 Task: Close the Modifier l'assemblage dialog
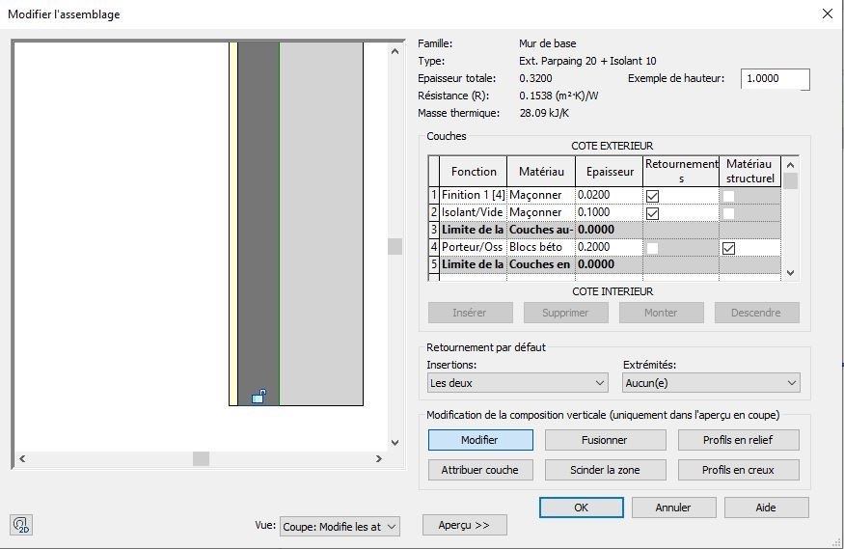[827, 14]
